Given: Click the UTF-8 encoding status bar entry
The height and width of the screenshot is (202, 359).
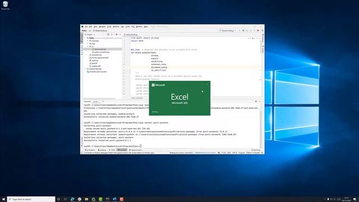Looking at the screenshot, I should point(234,153).
